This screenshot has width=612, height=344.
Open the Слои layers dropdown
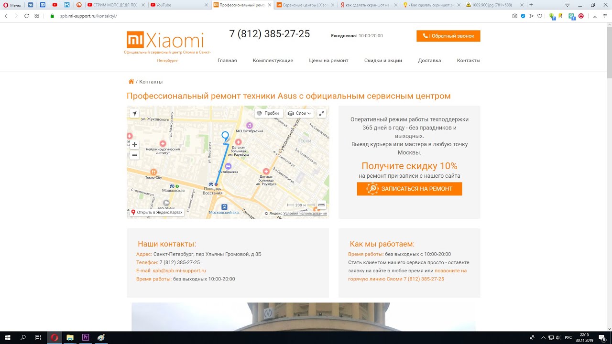point(300,113)
